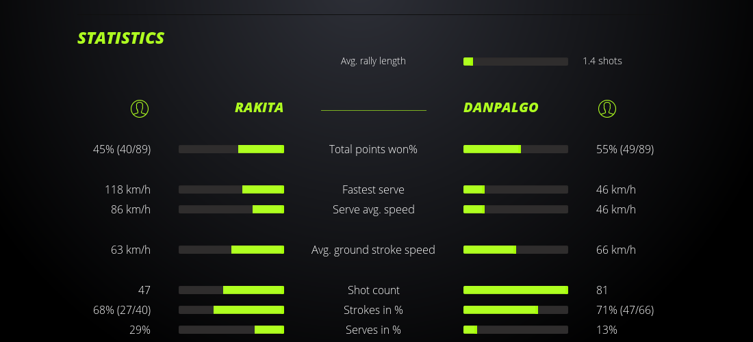Image resolution: width=753 pixels, height=342 pixels.
Task: Click the 1.4 shots value
Action: click(602, 61)
